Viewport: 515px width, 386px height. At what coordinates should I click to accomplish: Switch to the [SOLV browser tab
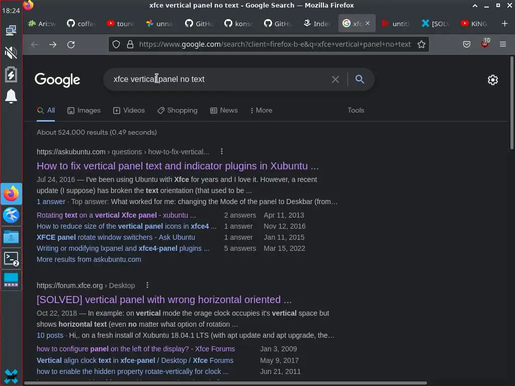pyautogui.click(x=436, y=24)
